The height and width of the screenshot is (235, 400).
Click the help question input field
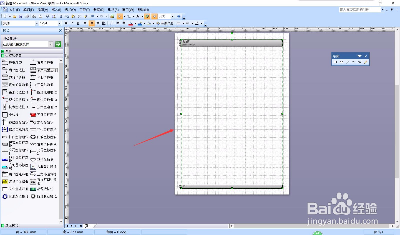pos(360,10)
